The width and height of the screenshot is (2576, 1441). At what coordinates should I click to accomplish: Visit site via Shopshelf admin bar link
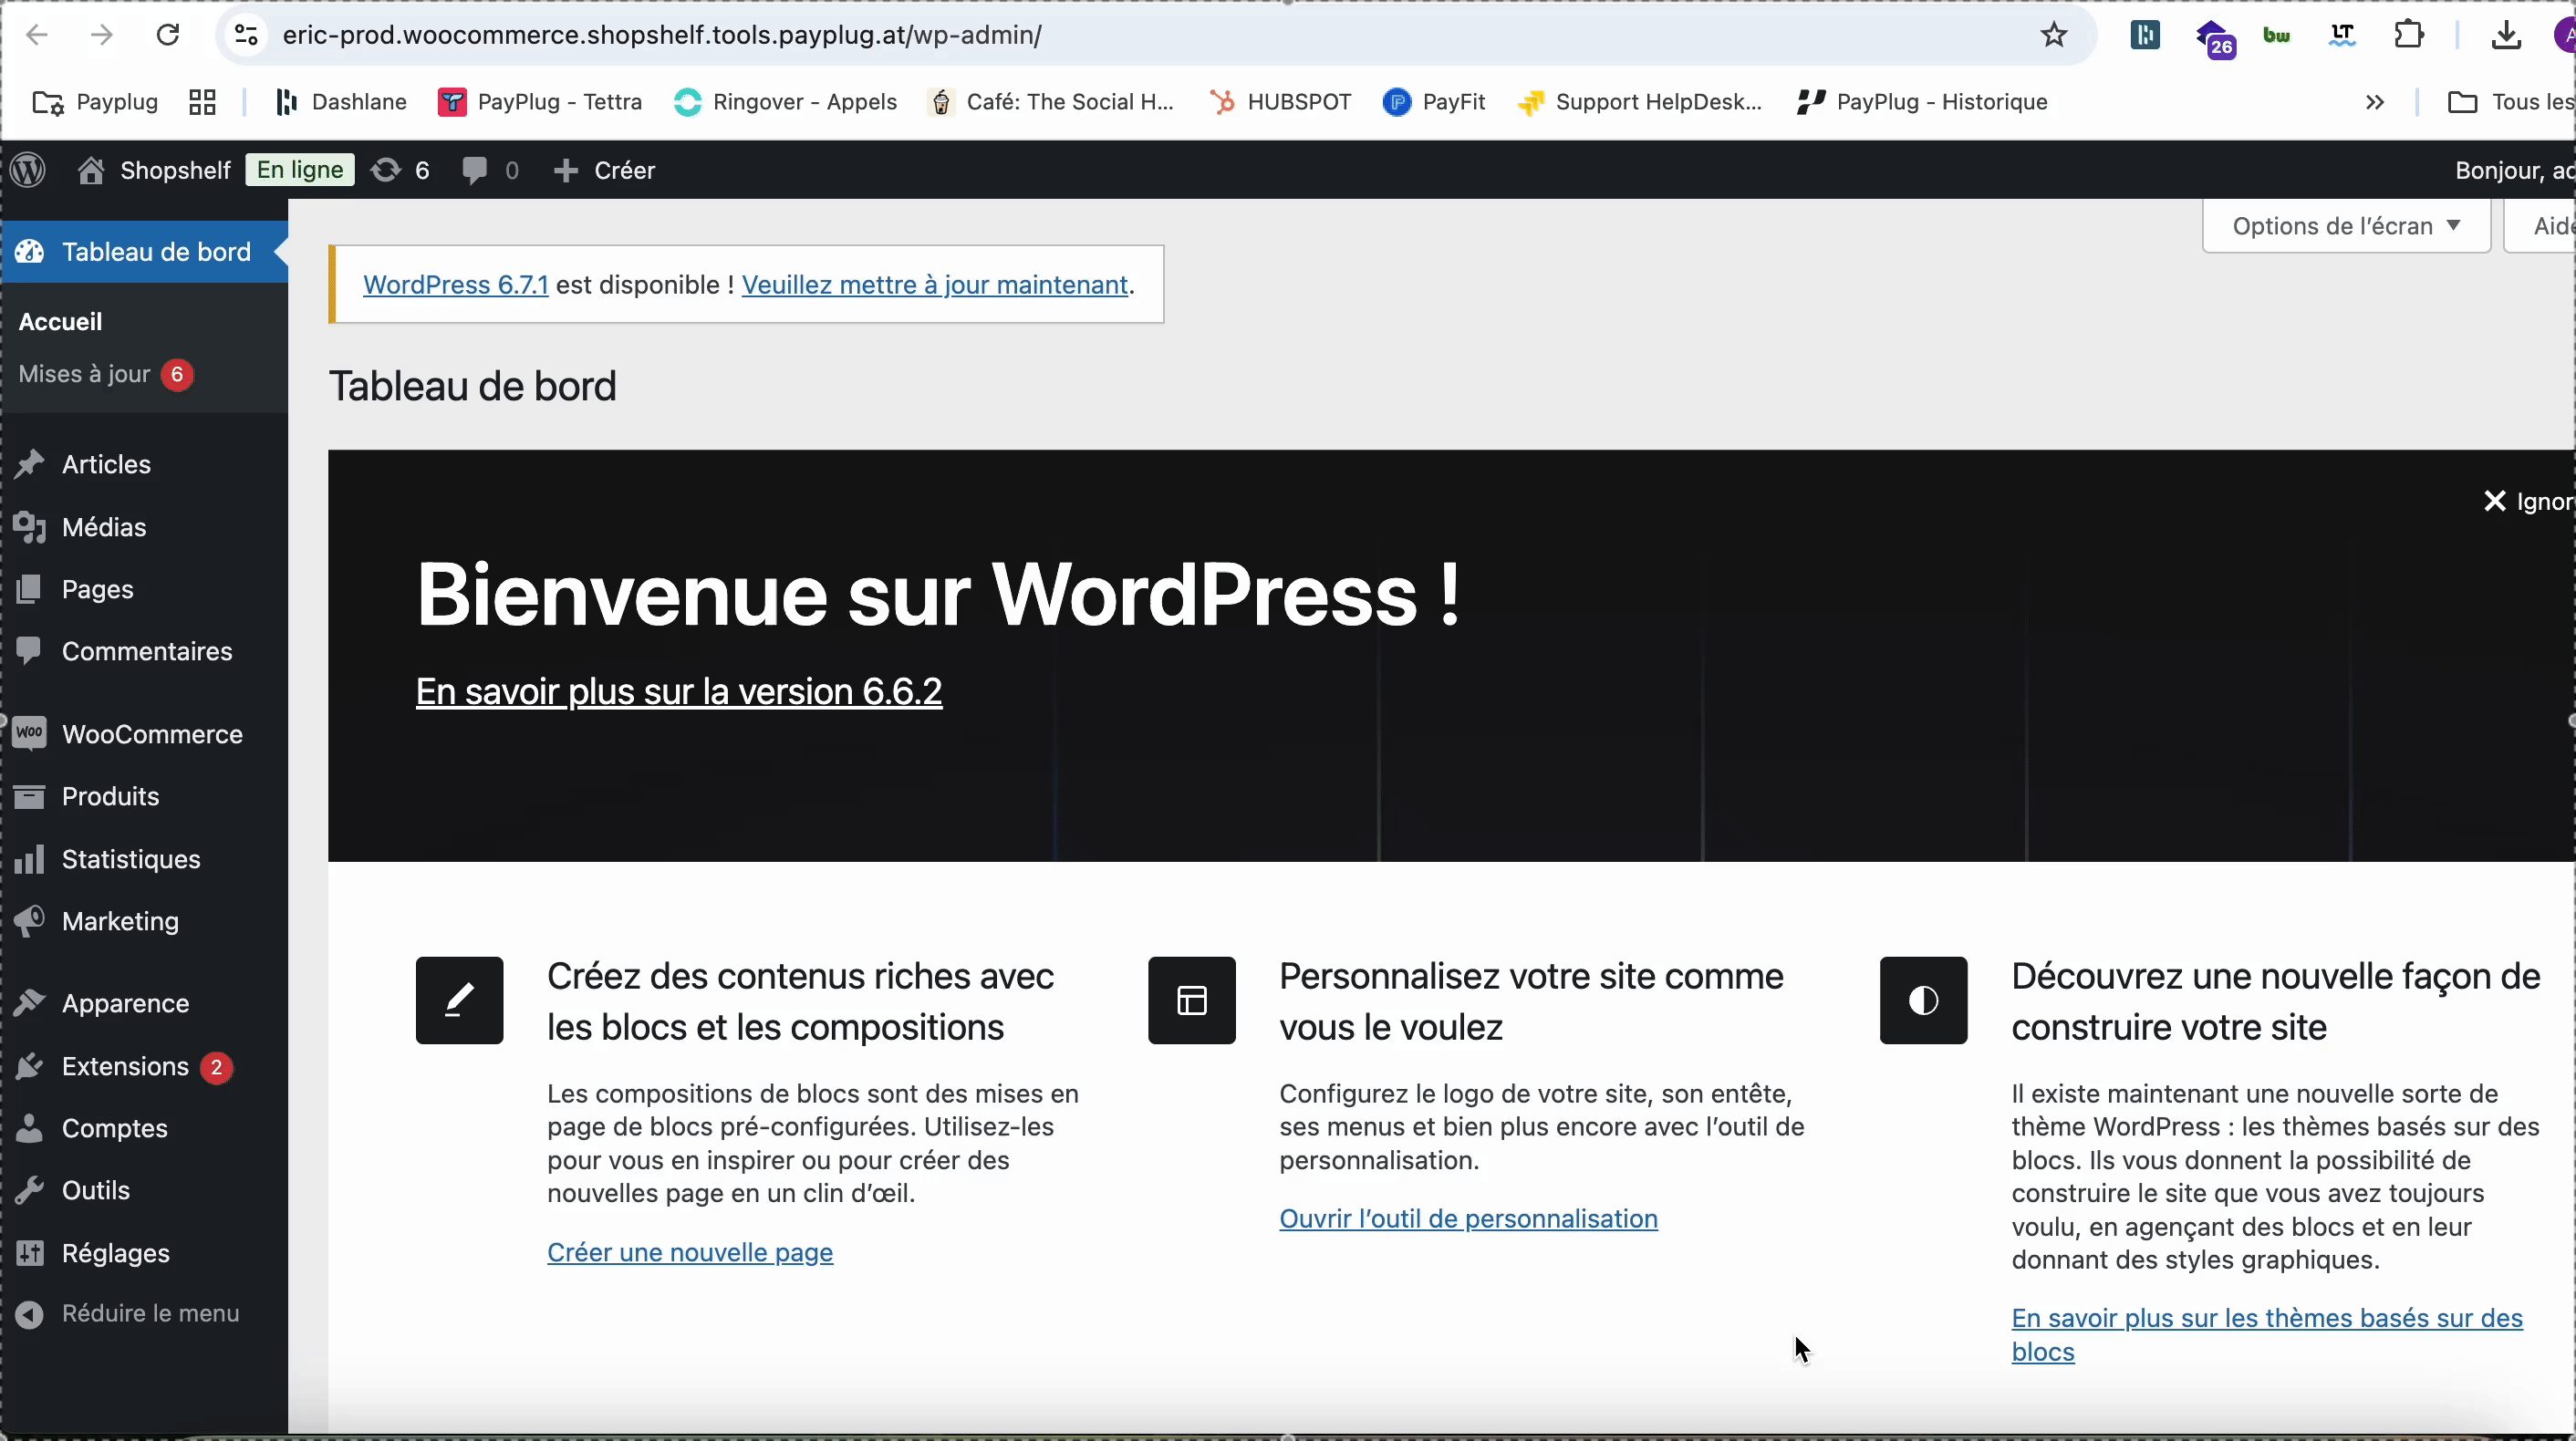[x=154, y=170]
